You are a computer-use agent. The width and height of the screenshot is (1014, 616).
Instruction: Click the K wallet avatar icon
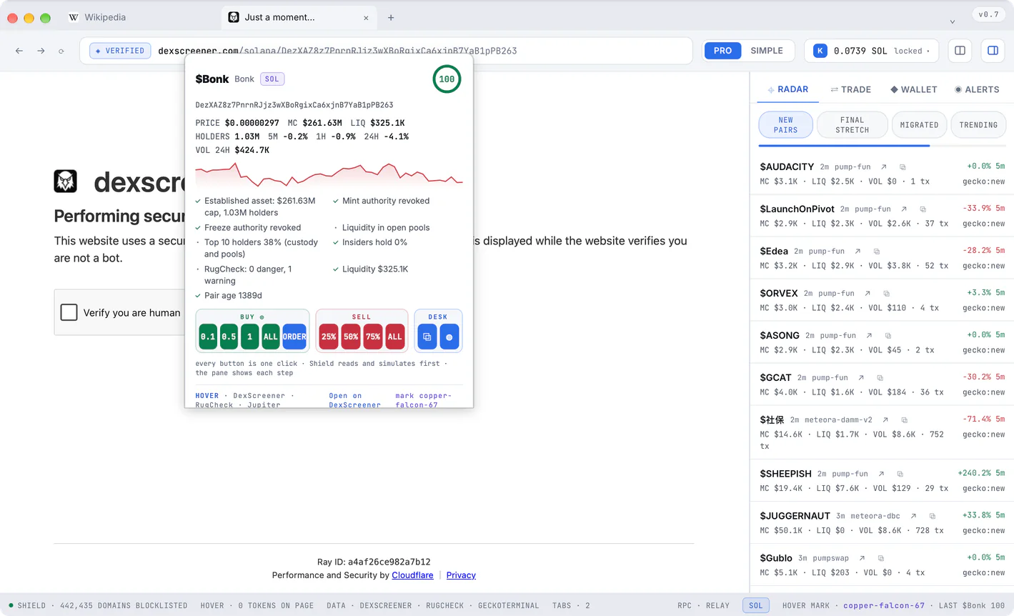(820, 51)
